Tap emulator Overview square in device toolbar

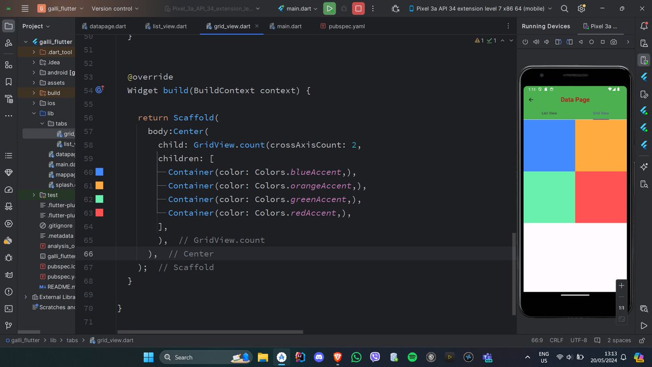tap(603, 42)
